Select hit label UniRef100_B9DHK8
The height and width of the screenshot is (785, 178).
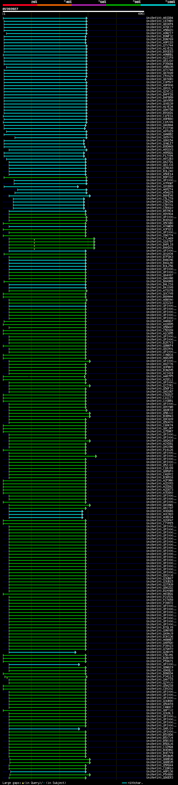160,146
